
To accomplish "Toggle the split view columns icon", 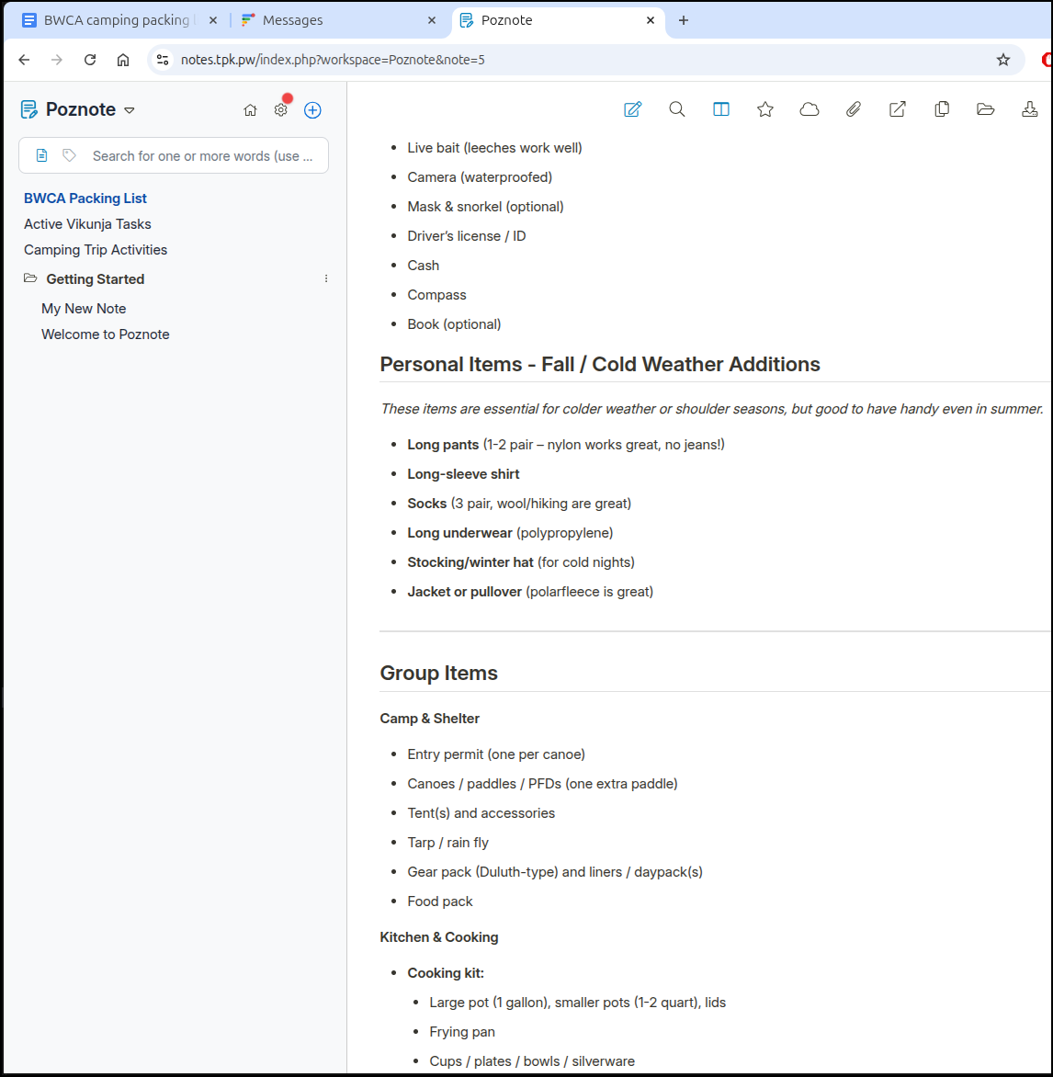I will [x=721, y=109].
